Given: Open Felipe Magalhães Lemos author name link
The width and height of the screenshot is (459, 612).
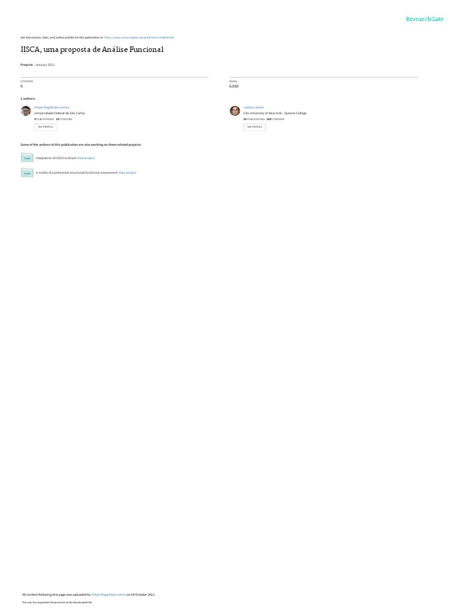Looking at the screenshot, I should (x=51, y=108).
